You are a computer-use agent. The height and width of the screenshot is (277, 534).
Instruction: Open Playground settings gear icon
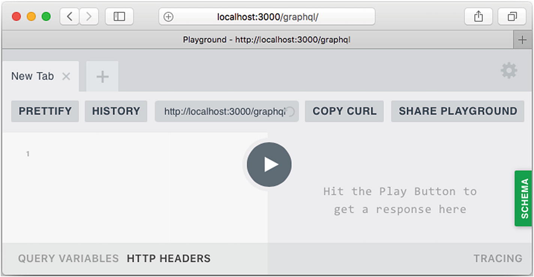click(509, 71)
